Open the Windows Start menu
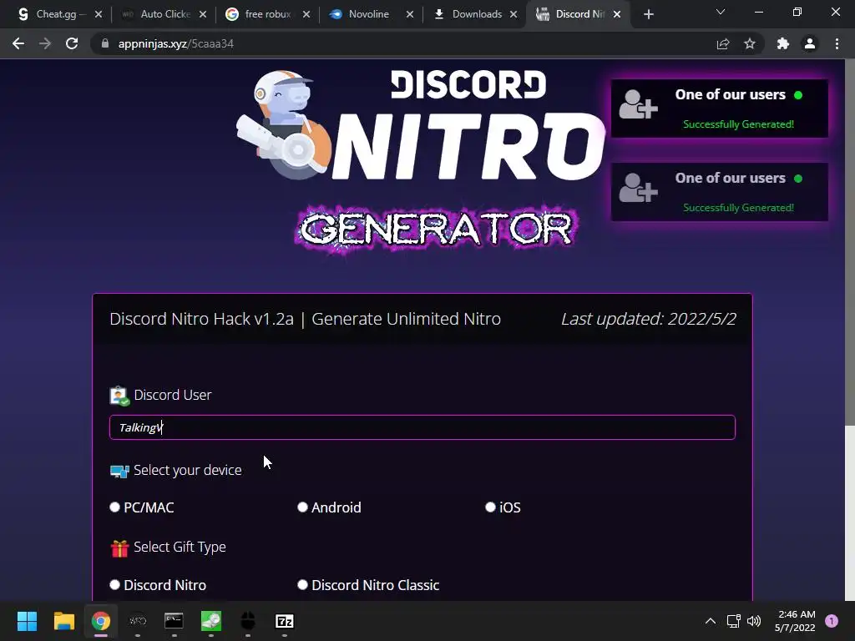 pyautogui.click(x=27, y=621)
